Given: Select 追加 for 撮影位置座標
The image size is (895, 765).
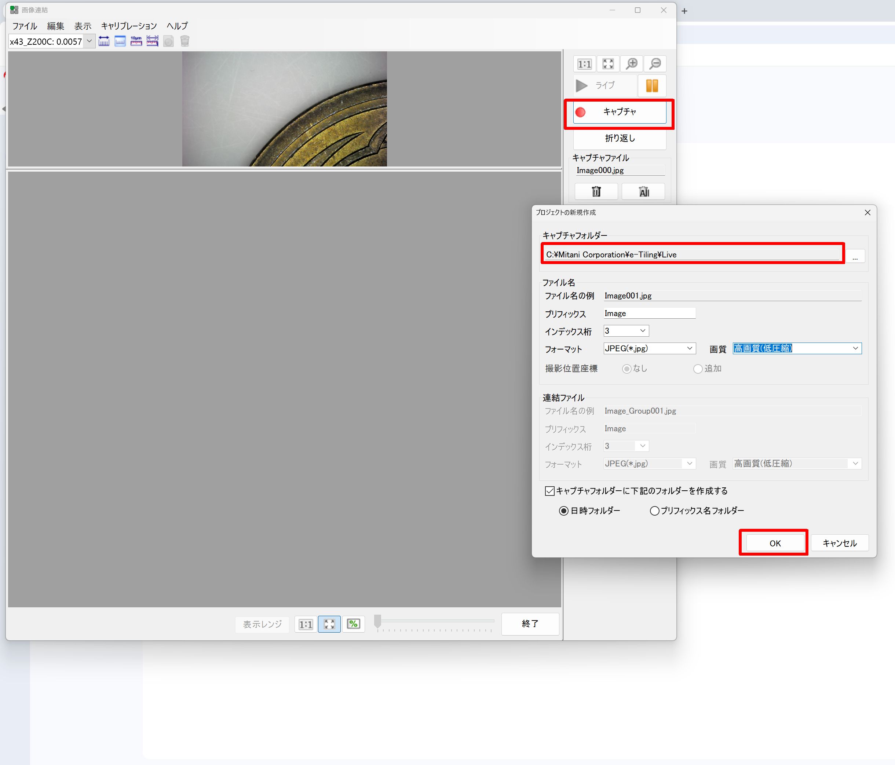Looking at the screenshot, I should (x=708, y=369).
